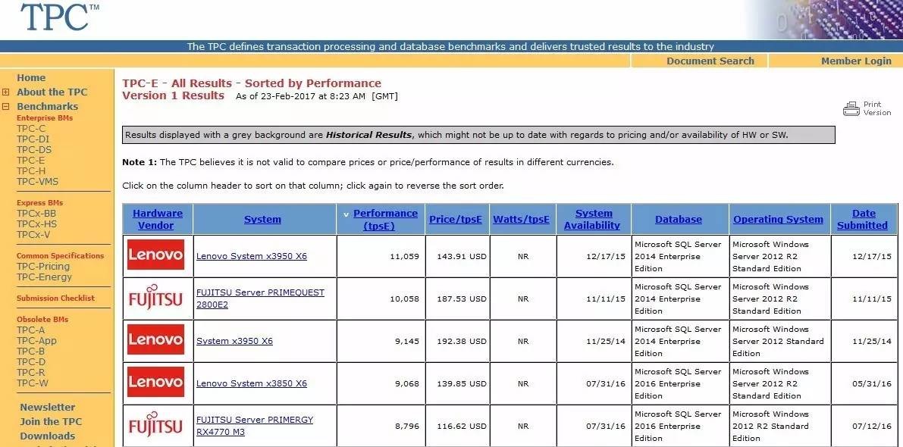The image size is (903, 447).
Task: Click the TPC logo
Action: coord(59,17)
